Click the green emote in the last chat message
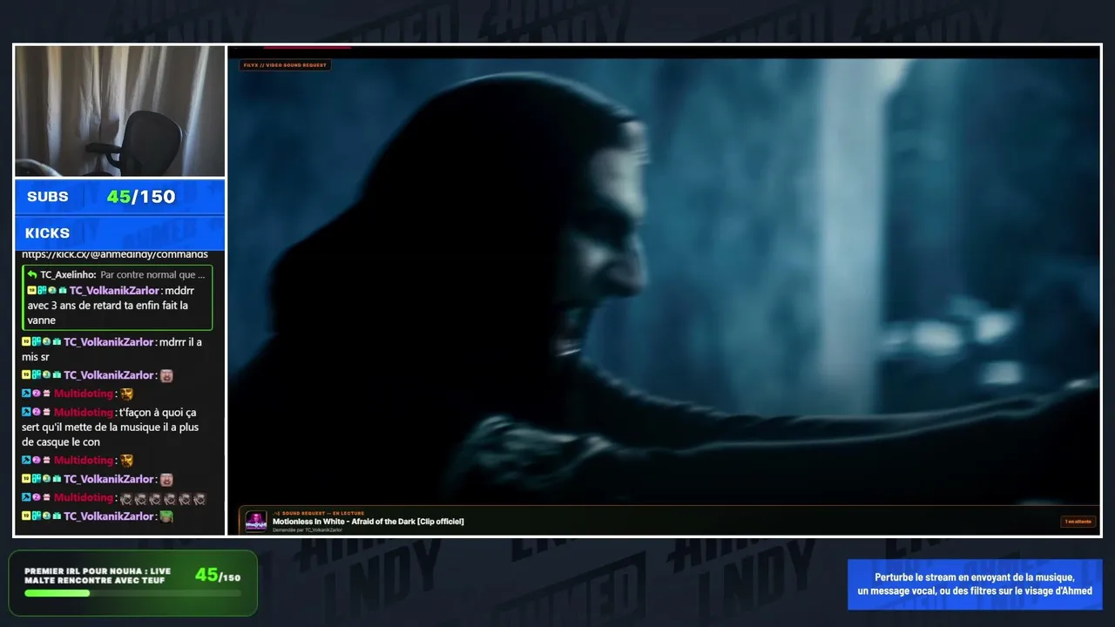The height and width of the screenshot is (627, 1115). [166, 516]
